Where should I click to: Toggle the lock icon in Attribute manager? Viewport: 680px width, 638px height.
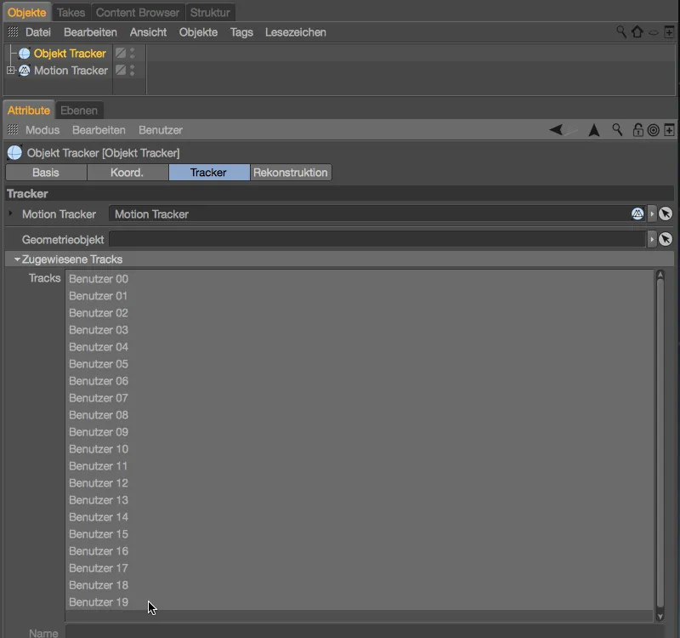coord(637,130)
